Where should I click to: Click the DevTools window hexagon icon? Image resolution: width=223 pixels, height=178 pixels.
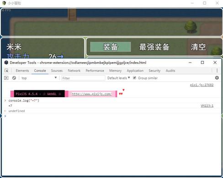click(6, 63)
